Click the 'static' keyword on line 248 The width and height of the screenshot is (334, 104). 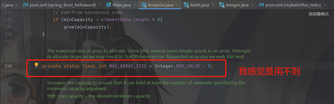pyautogui.click(x=72, y=66)
